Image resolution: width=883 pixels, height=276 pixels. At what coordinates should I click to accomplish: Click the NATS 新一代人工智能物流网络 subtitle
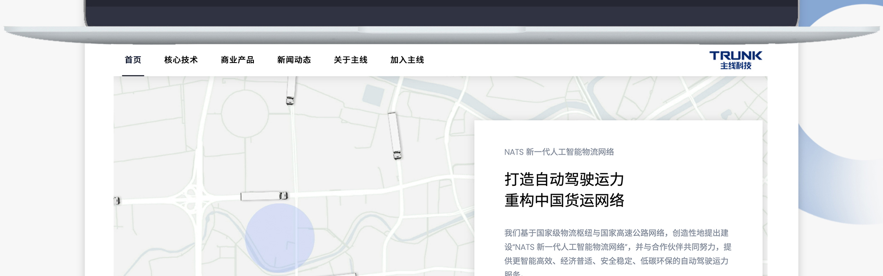[x=559, y=152]
